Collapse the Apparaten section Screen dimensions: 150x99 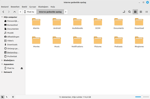[2, 64]
